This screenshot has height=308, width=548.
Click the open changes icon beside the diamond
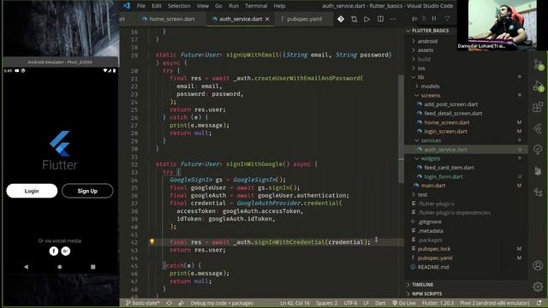354,19
